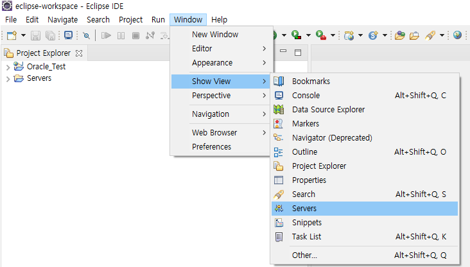This screenshot has height=267, width=470.
Task: Click the New Servlet icon
Action: point(374,35)
